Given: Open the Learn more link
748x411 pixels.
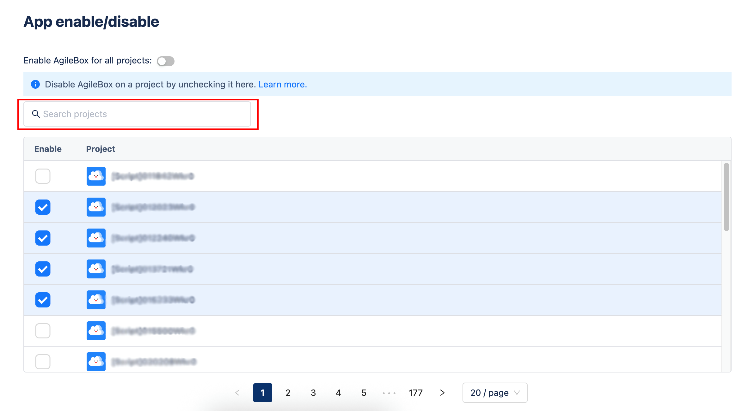Looking at the screenshot, I should click(x=283, y=84).
